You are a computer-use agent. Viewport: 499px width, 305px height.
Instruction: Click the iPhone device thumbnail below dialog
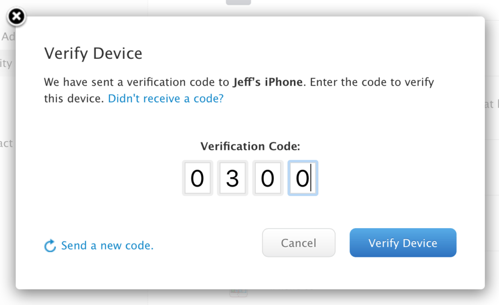[x=238, y=293]
